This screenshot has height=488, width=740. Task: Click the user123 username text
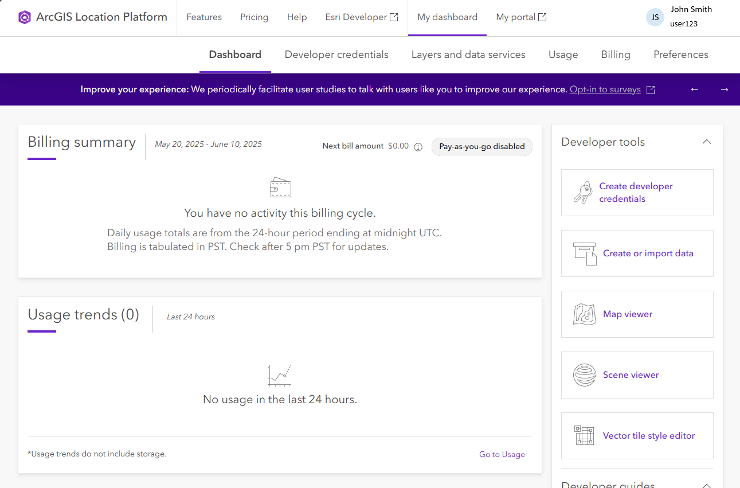[x=684, y=24]
